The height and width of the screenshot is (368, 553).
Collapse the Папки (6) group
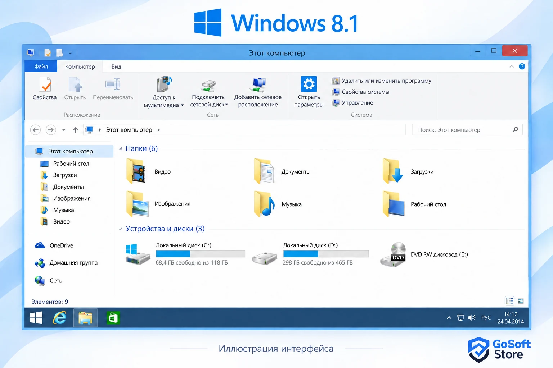tap(121, 148)
